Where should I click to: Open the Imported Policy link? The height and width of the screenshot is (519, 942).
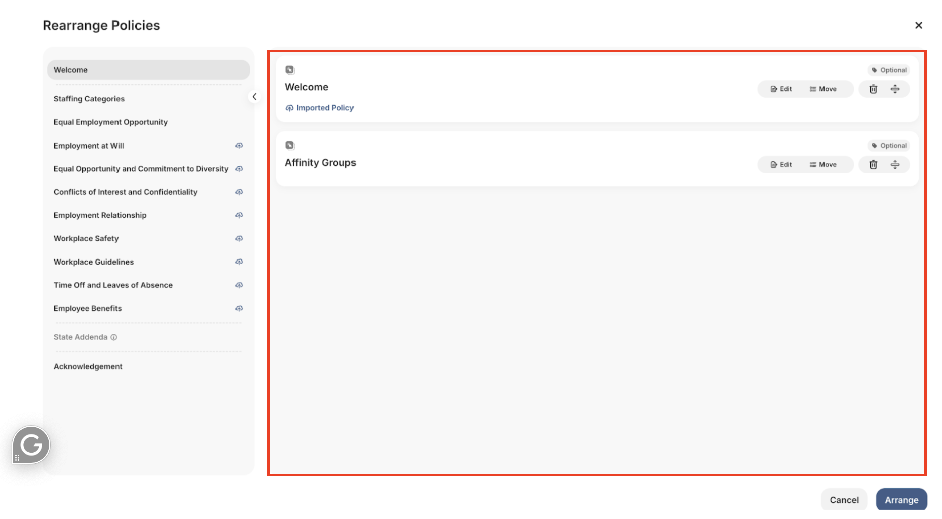click(320, 108)
